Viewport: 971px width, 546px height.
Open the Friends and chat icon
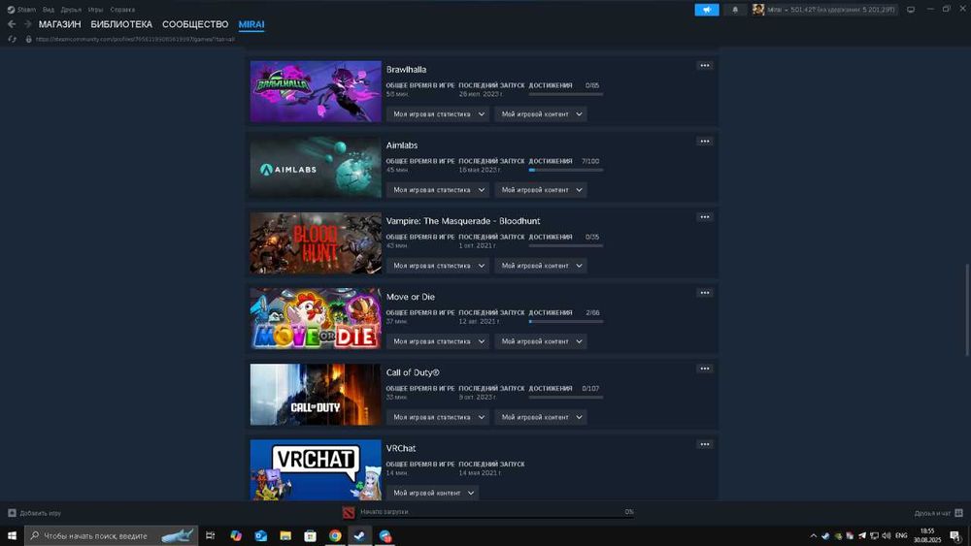pyautogui.click(x=958, y=513)
